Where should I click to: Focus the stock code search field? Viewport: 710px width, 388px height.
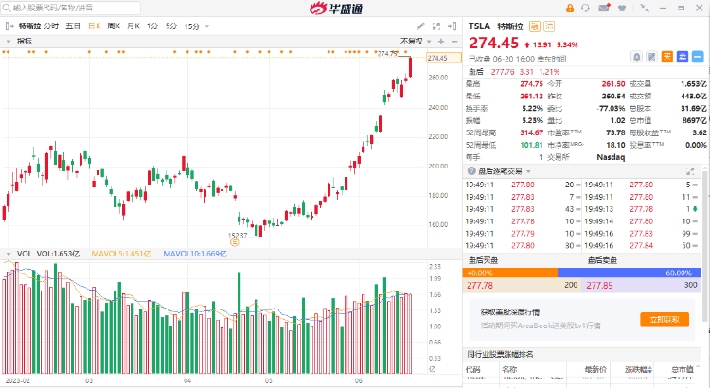pos(70,8)
